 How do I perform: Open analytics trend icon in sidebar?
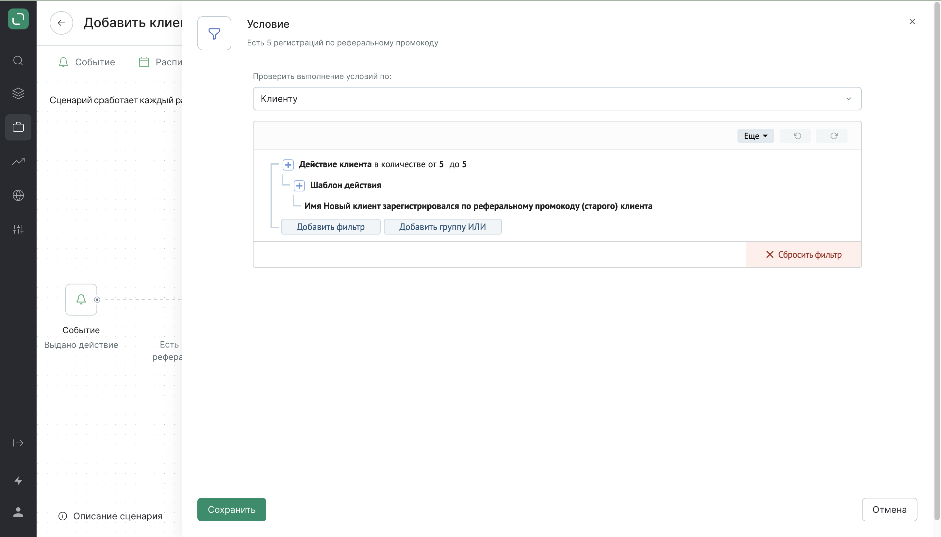pyautogui.click(x=18, y=161)
